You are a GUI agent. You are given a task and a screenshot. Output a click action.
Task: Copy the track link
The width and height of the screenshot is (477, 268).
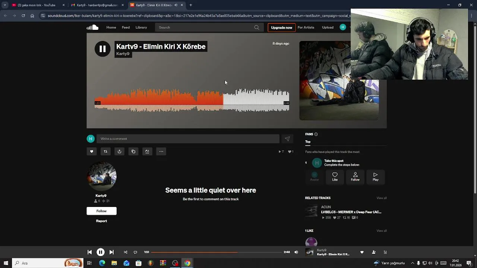click(x=133, y=151)
